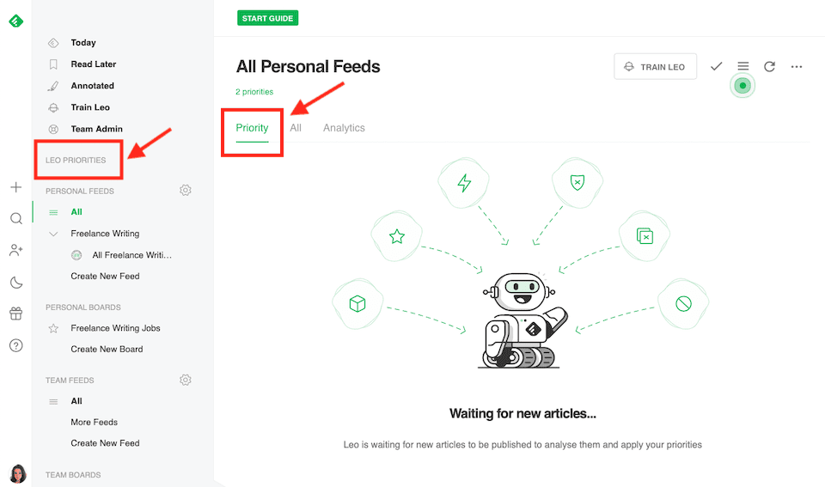Open the more options ellipsis menu

[797, 67]
